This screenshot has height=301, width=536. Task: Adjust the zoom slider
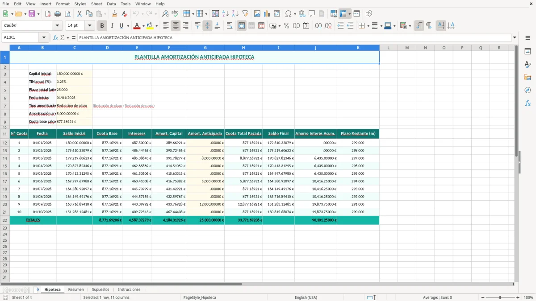tap(500, 297)
